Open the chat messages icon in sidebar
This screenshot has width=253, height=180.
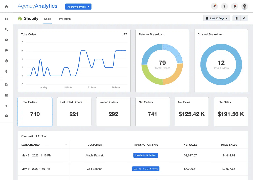point(6,50)
